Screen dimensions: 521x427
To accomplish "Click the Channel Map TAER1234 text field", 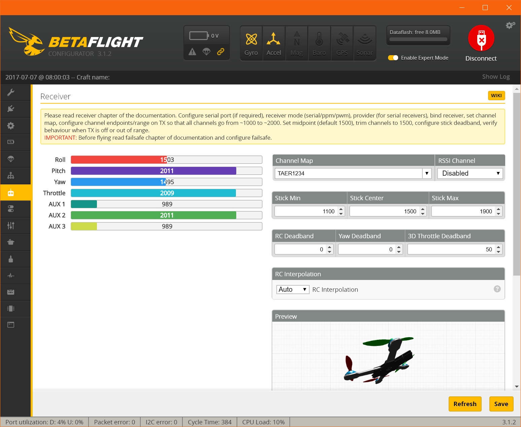I will [349, 173].
